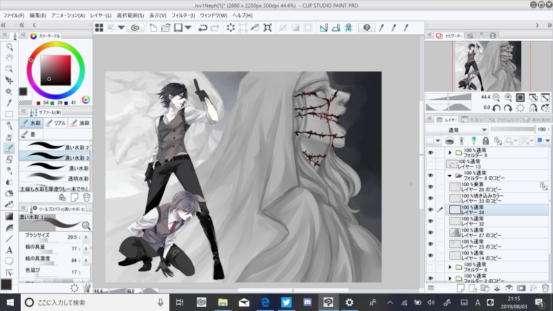Click the main color swatch under toolbox
Screen dimensions: 553x311
coord(6,284)
